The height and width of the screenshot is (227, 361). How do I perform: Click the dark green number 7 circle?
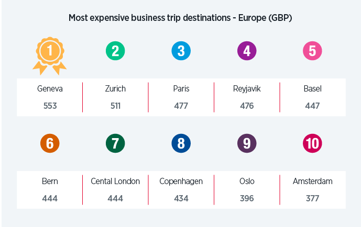115,143
